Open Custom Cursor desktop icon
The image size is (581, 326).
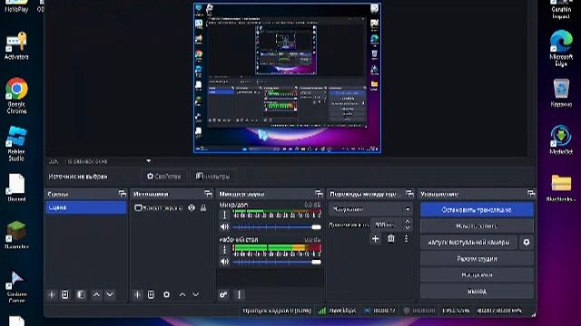(16, 287)
